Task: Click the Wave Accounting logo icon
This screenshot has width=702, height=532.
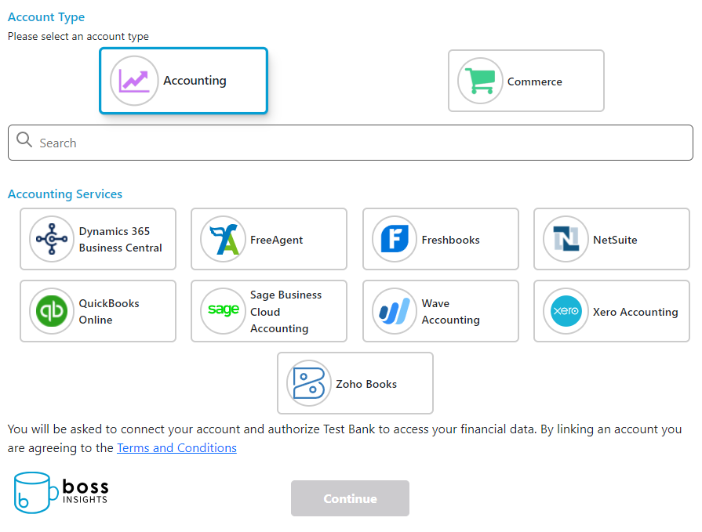Action: 395,311
